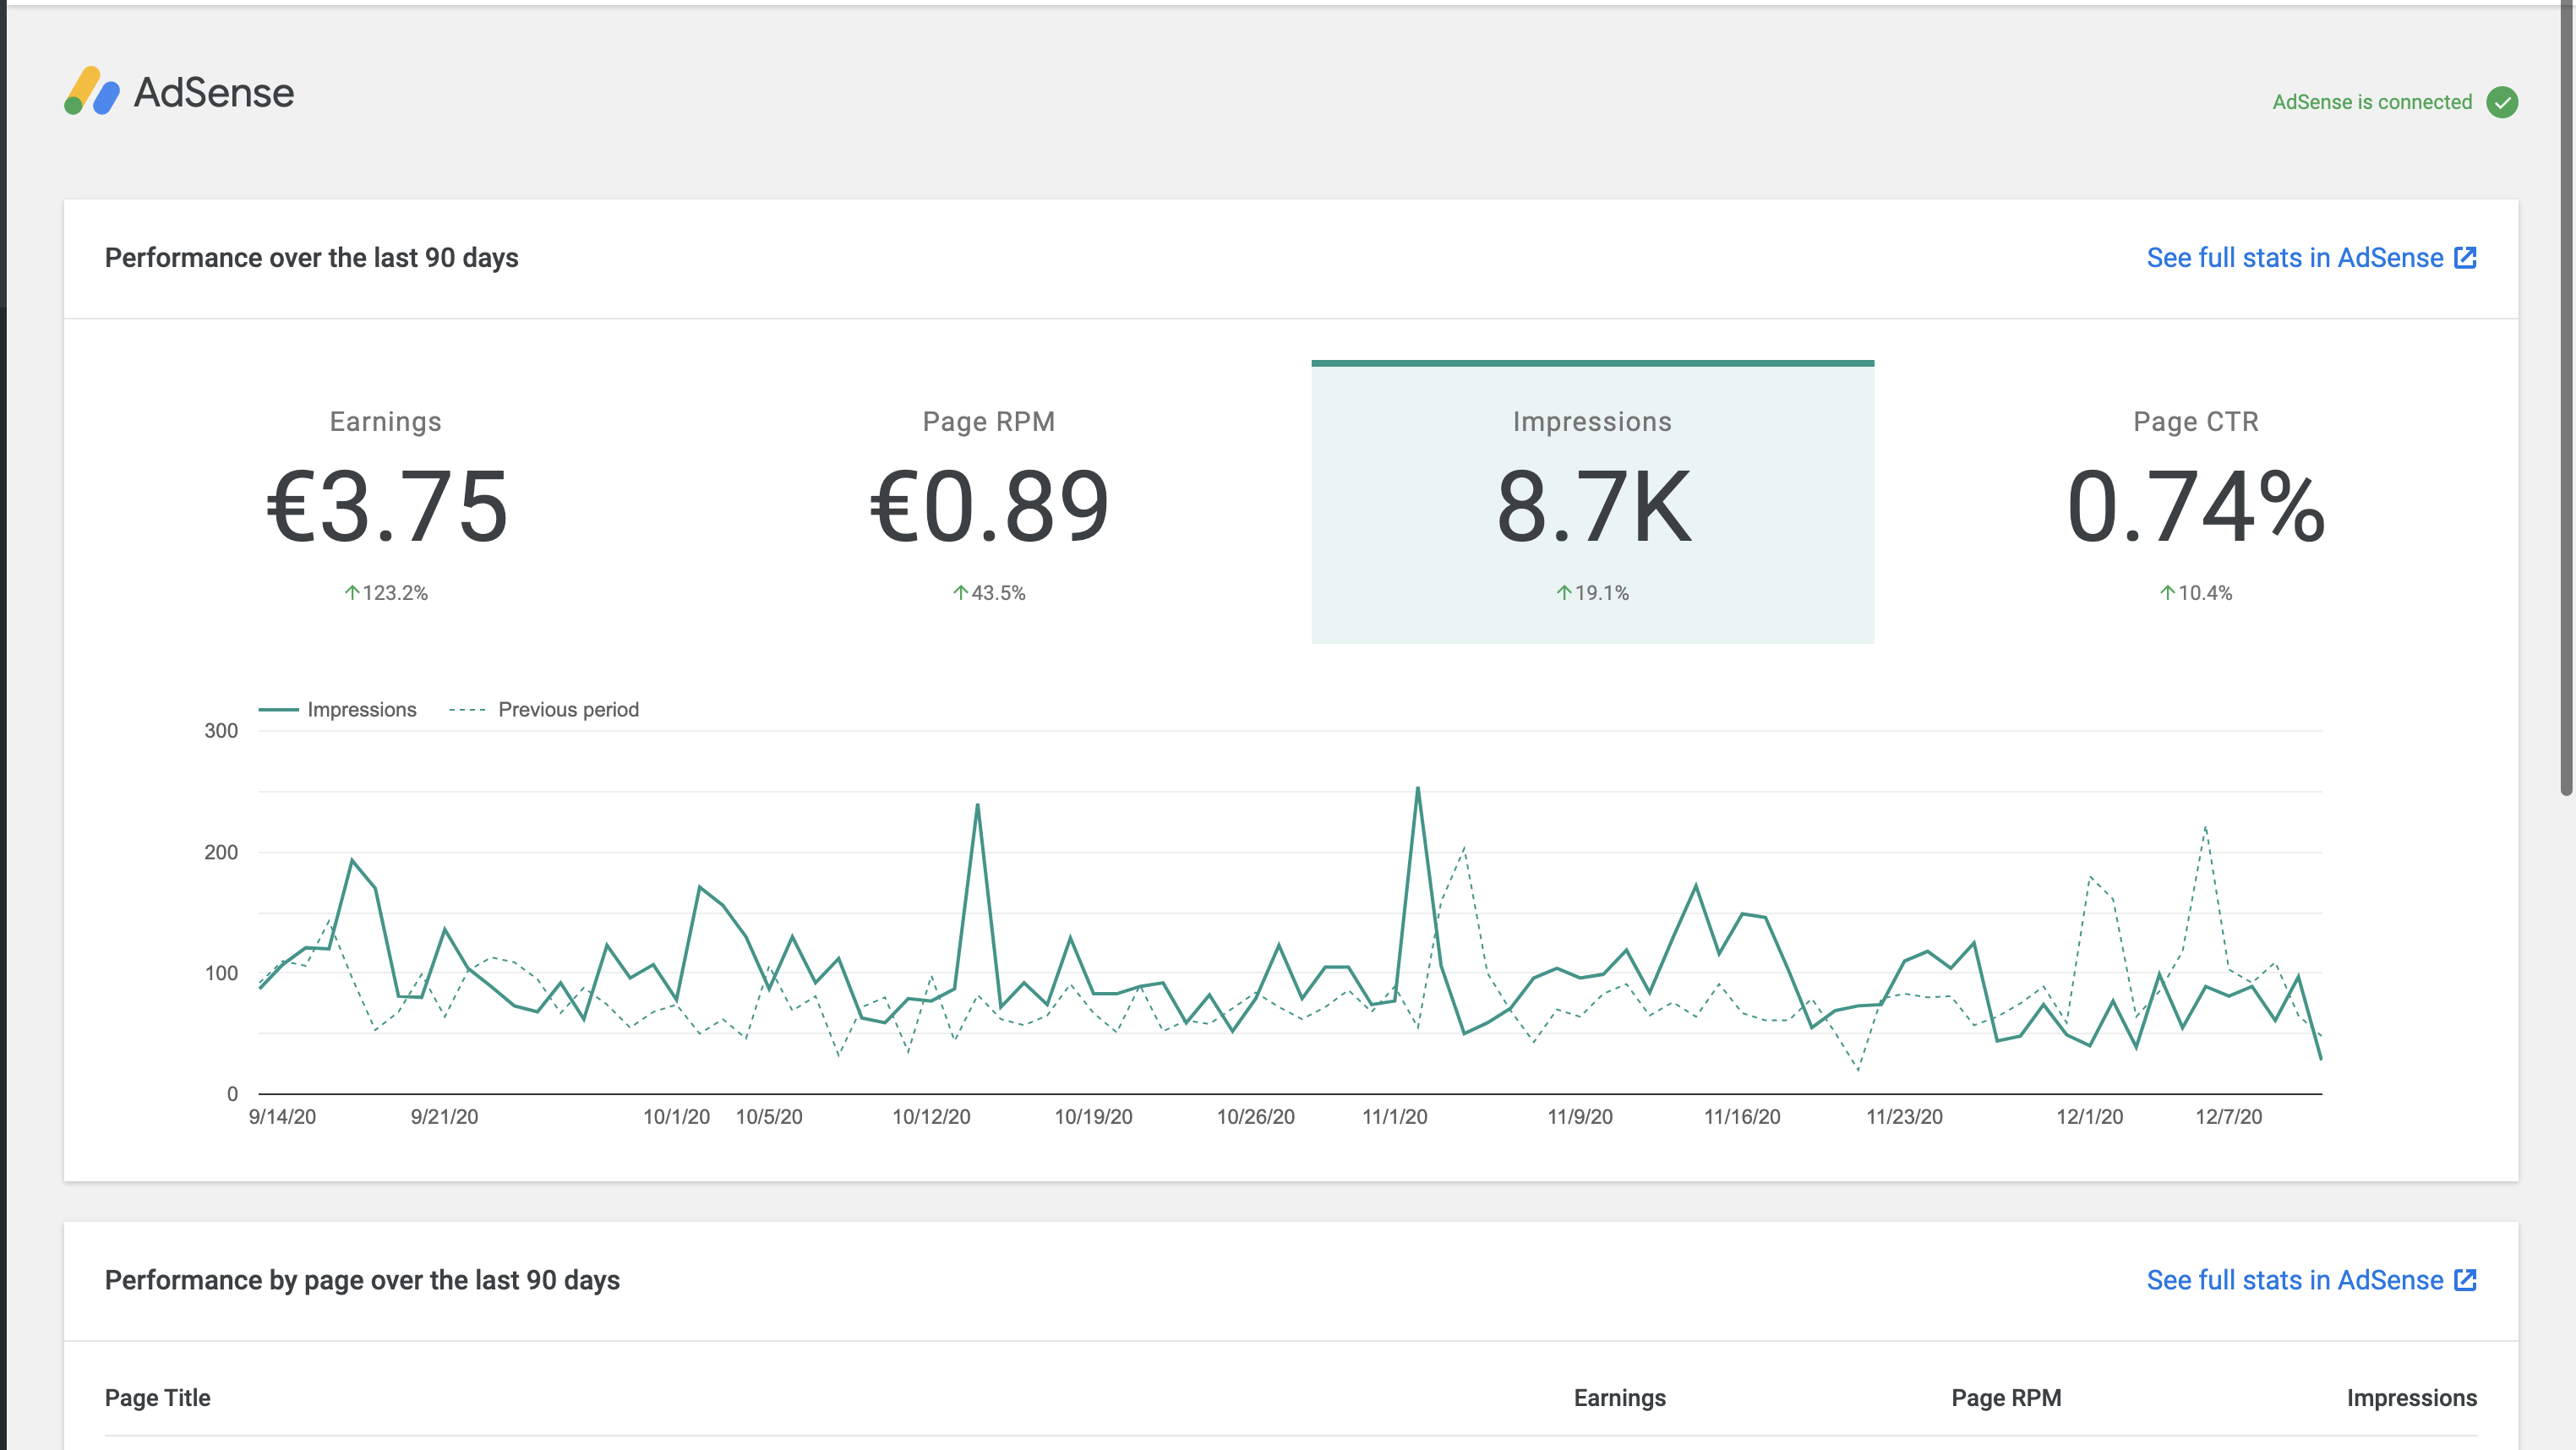Click the up arrow beside 10.4% Page CTR change
Screen dimensions: 2576x1450
(x=2166, y=592)
